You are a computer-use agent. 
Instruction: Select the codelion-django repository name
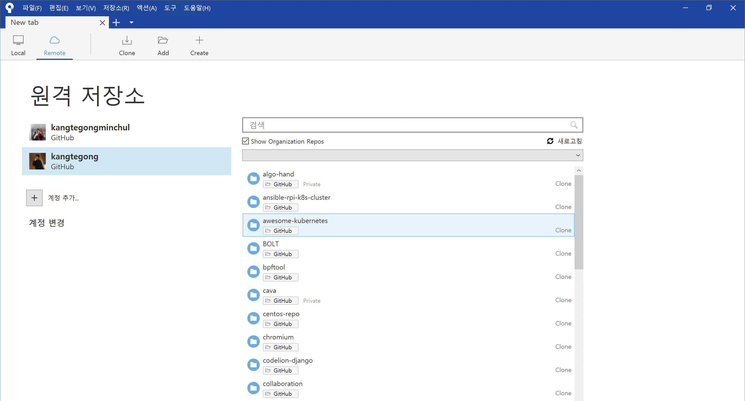pyautogui.click(x=288, y=360)
